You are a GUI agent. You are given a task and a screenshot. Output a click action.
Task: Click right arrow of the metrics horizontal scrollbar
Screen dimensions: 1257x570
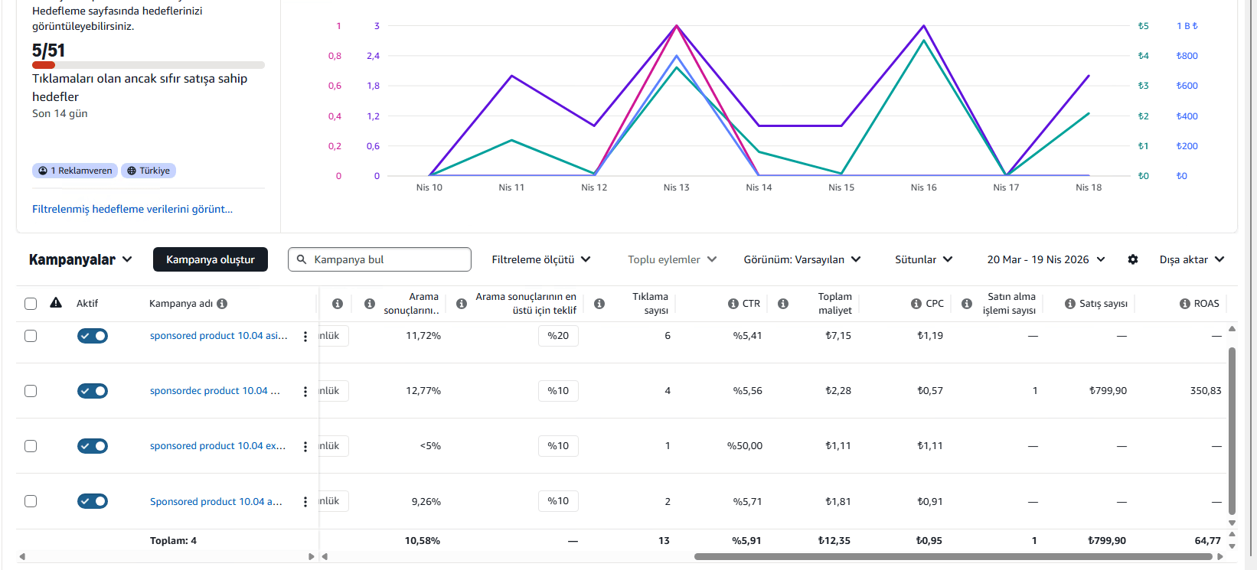point(1220,556)
